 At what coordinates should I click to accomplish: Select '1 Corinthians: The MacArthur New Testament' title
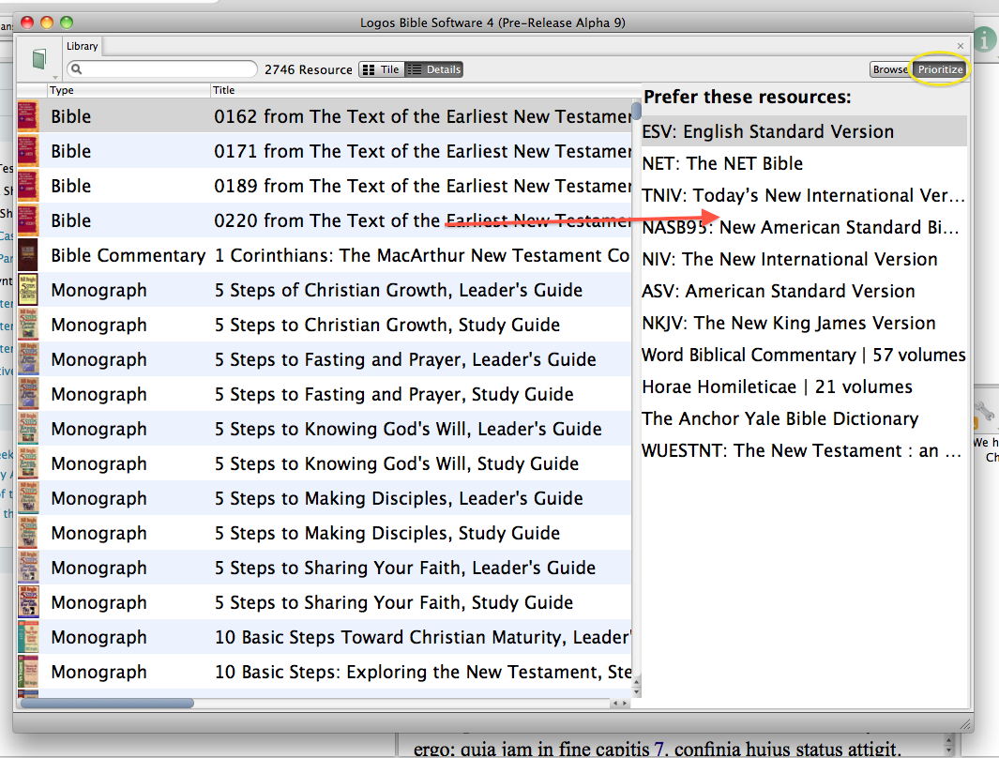coord(422,255)
